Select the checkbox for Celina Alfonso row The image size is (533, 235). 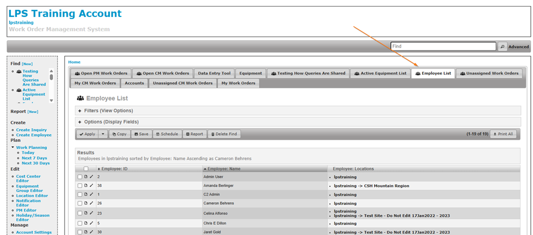point(80,213)
